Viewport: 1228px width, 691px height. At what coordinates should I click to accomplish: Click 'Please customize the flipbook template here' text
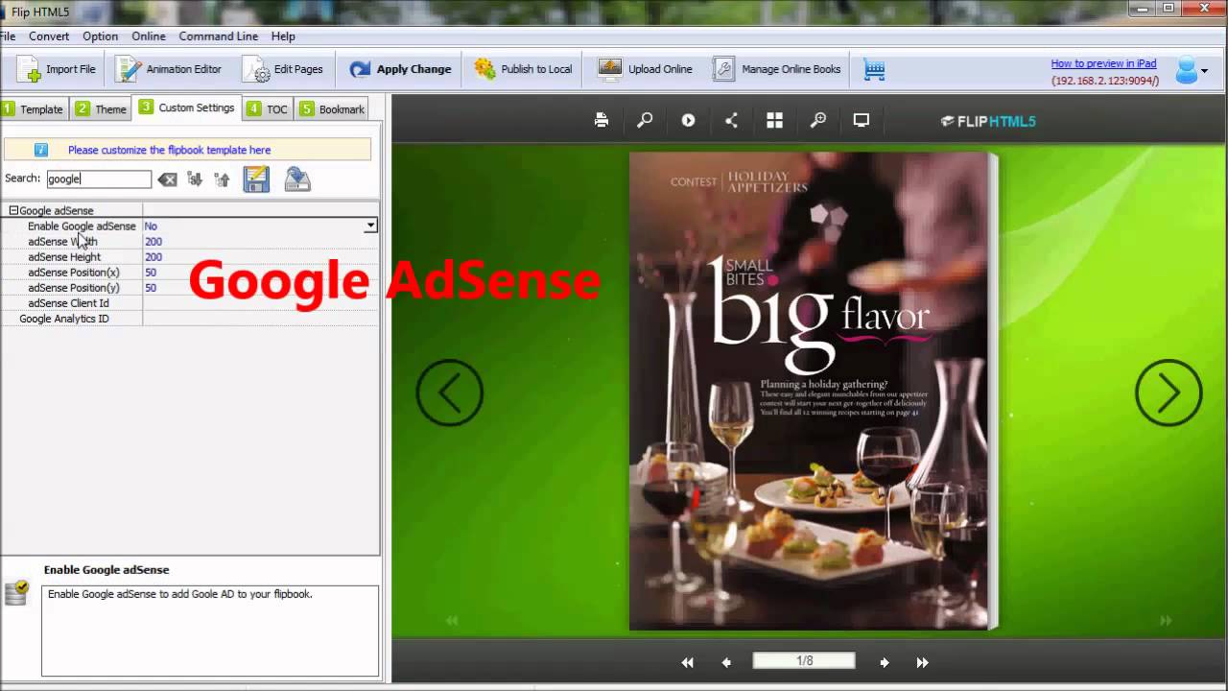pyautogui.click(x=169, y=150)
